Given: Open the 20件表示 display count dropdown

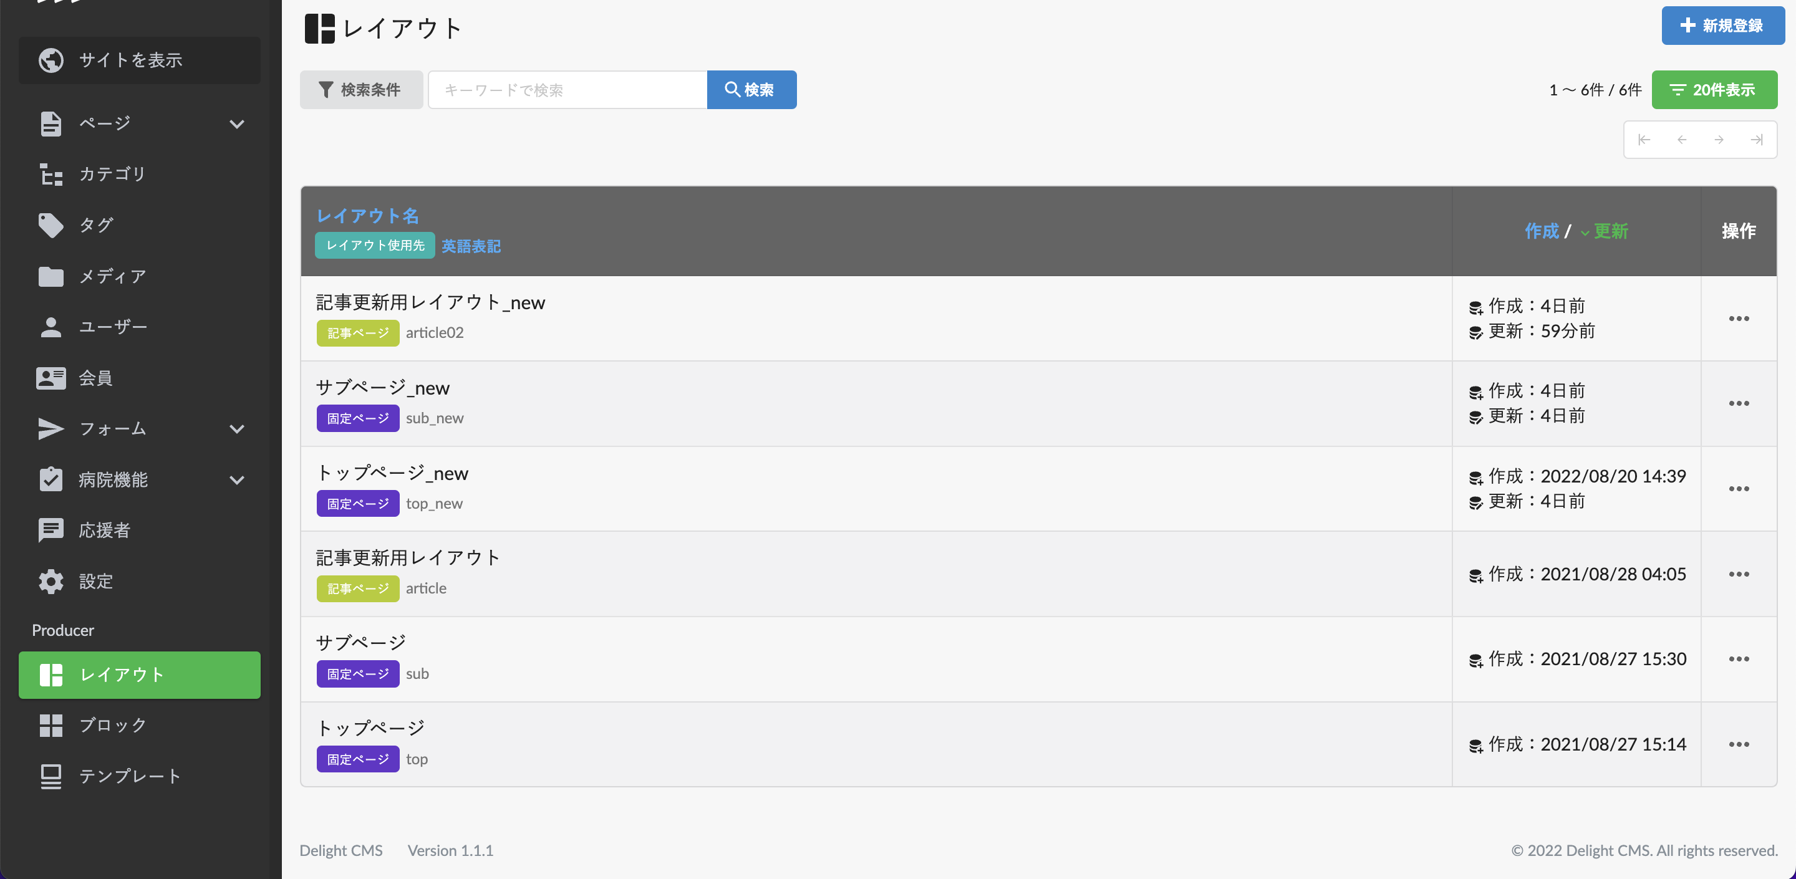Looking at the screenshot, I should pos(1714,90).
